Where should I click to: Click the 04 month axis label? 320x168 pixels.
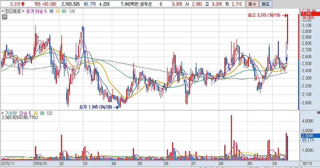114,164
